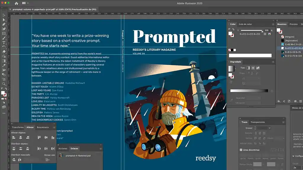The image size is (303, 170).
Task: Open the Buscatrazos panel tab
Action: 43,127
